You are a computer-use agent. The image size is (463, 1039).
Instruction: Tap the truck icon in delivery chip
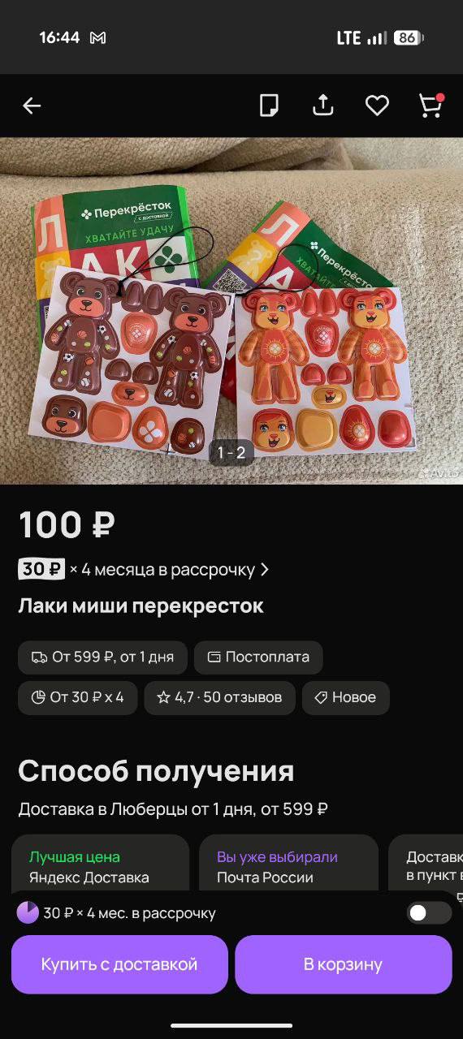(39, 657)
